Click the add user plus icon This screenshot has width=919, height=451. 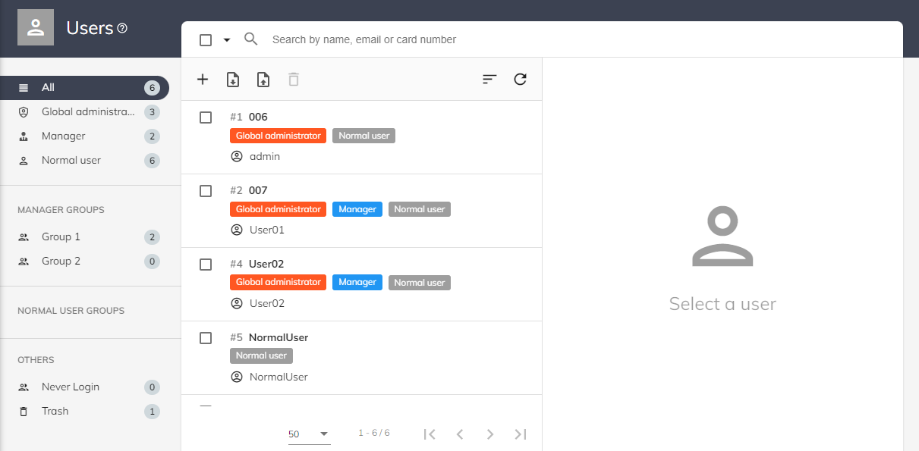coord(203,80)
